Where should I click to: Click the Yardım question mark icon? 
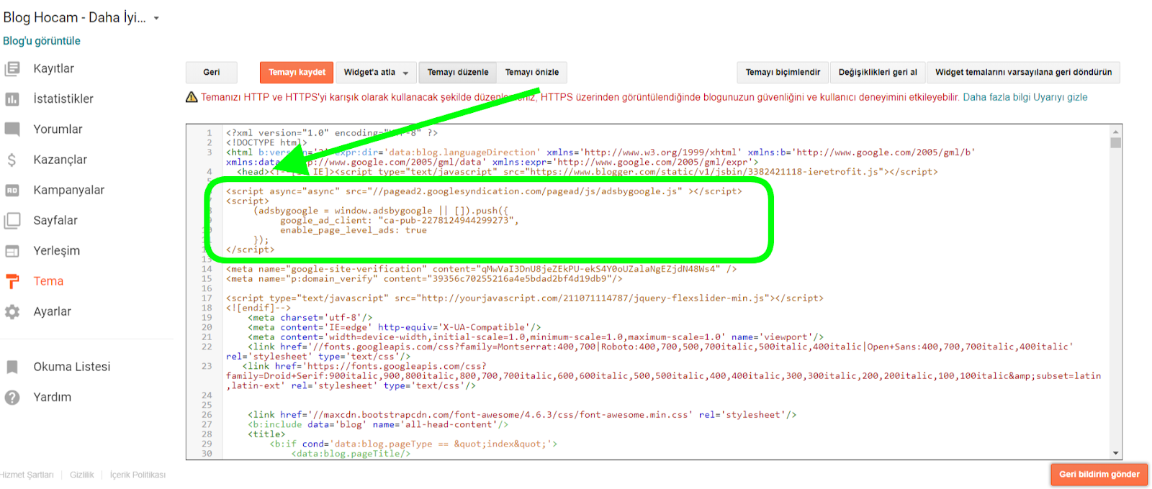(x=12, y=397)
